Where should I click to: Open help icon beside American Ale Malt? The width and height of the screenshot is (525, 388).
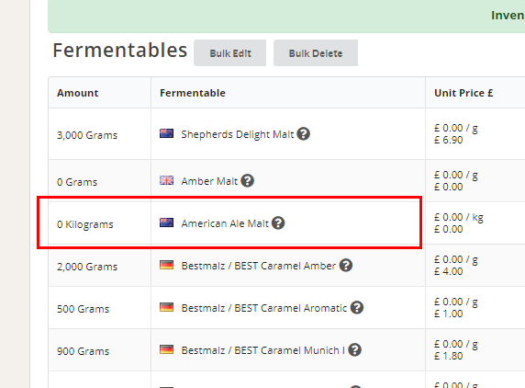(278, 223)
